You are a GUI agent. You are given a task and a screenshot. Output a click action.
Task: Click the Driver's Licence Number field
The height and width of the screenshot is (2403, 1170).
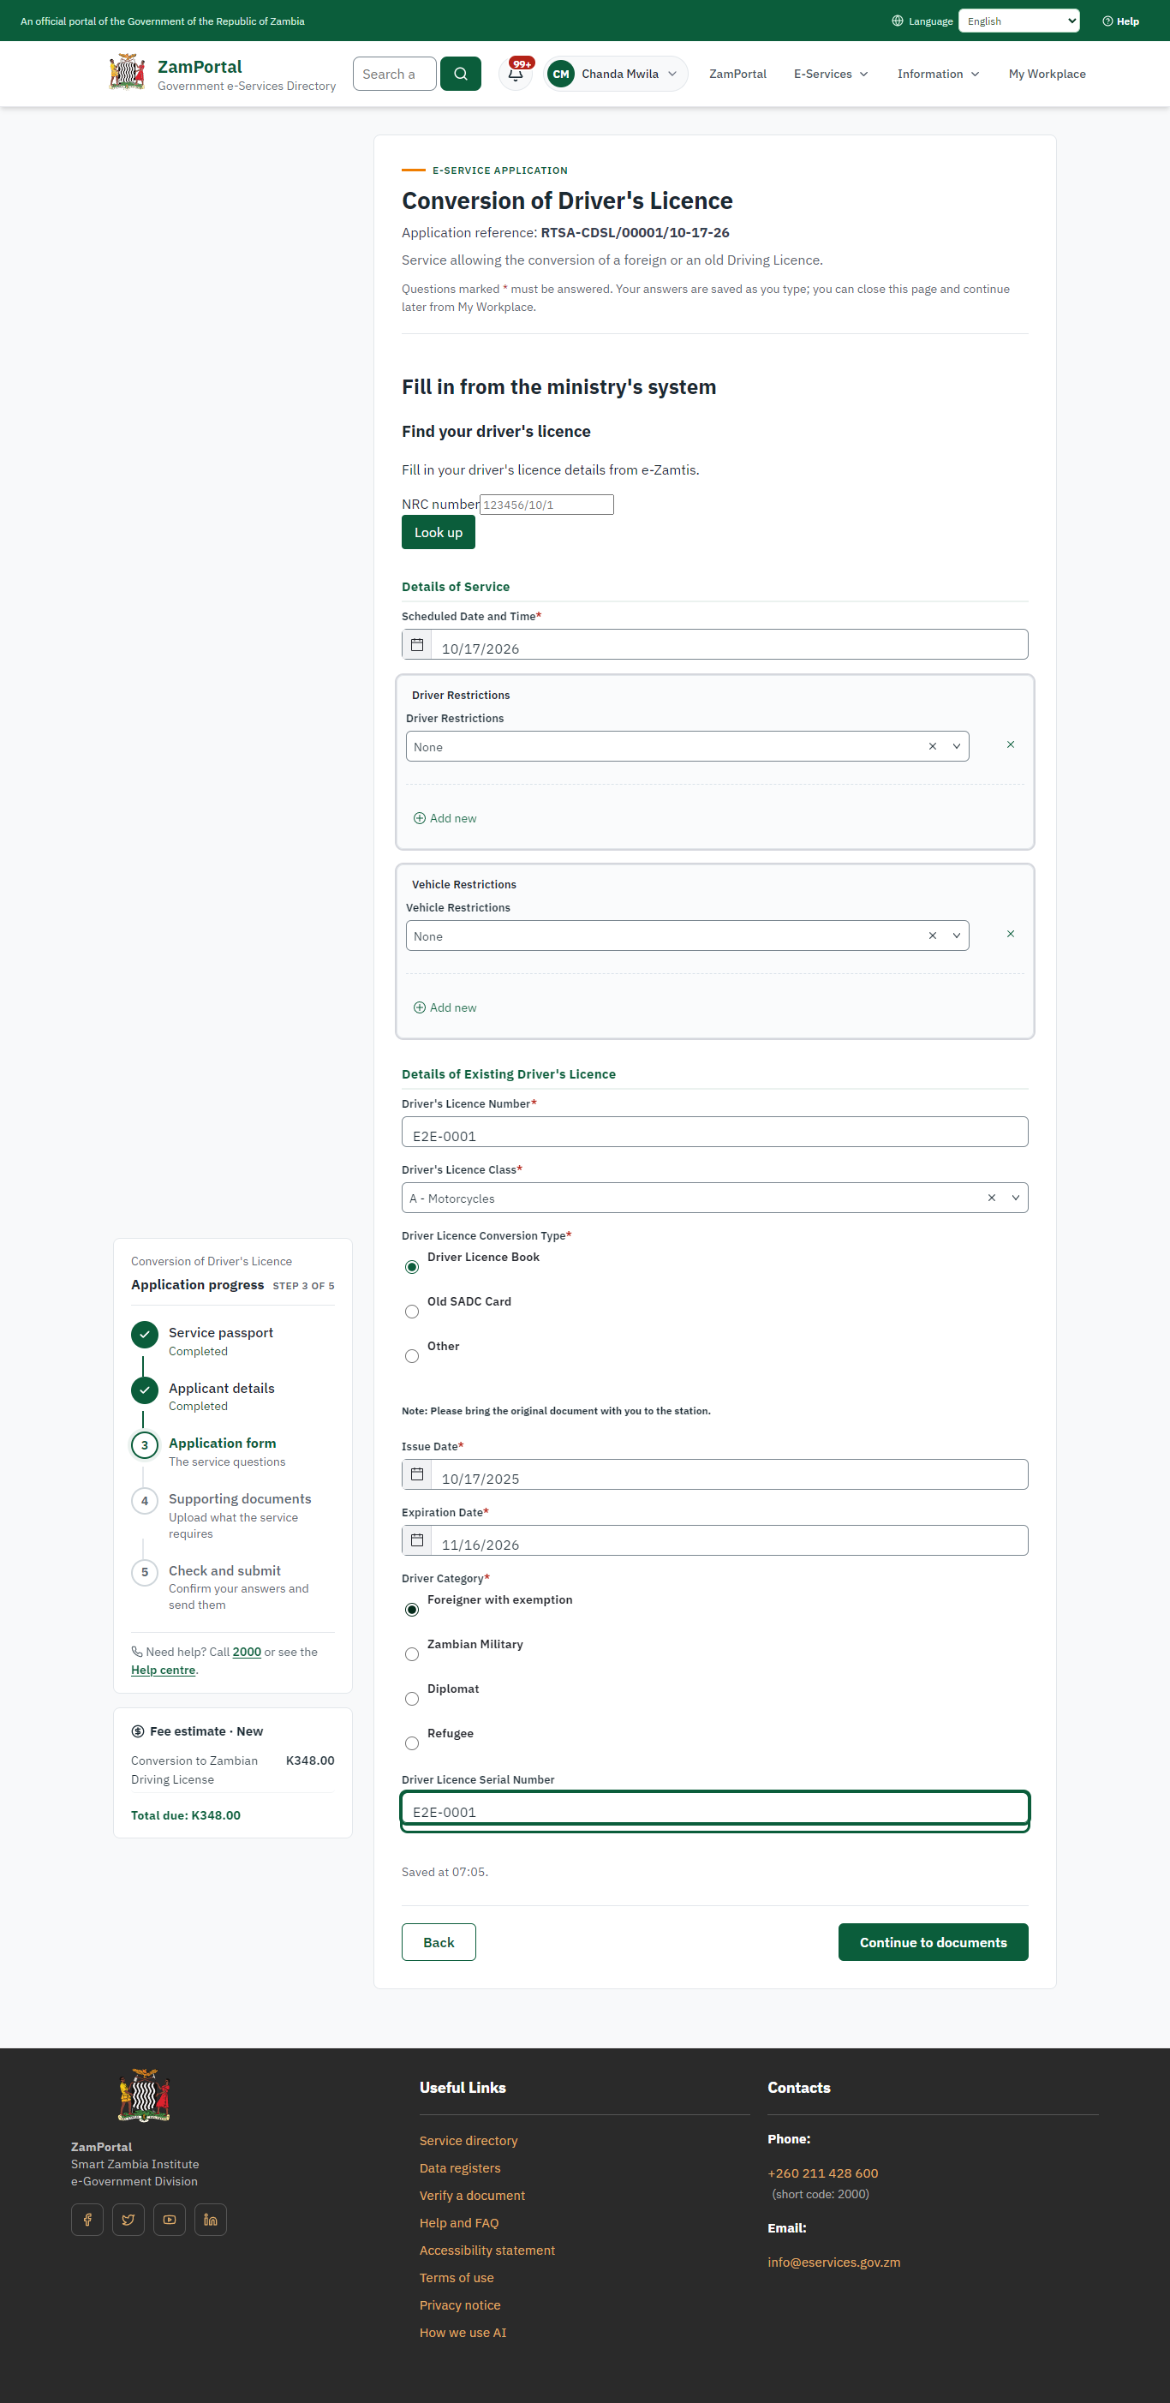coord(714,1132)
